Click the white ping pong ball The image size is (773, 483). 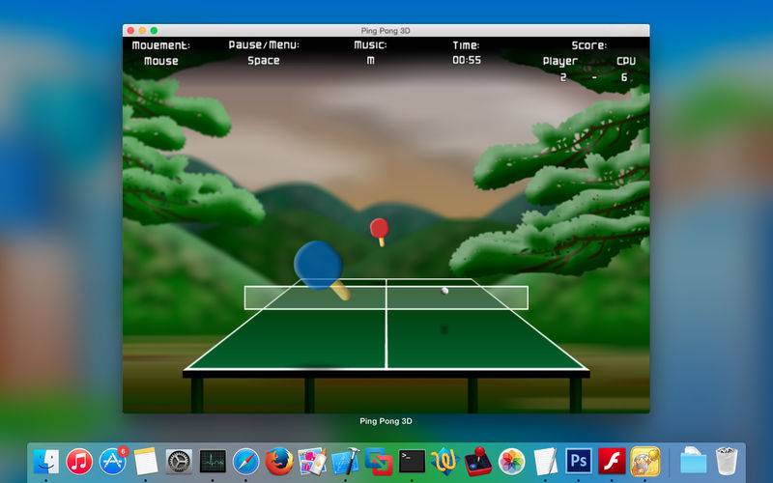[x=444, y=291]
